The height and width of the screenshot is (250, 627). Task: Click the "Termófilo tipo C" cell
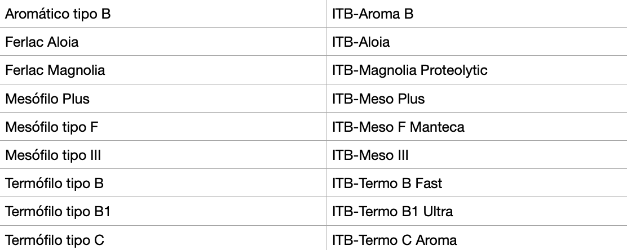coord(55,240)
